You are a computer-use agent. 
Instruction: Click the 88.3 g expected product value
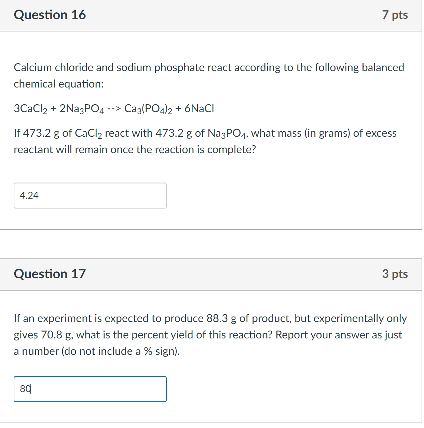point(216,318)
